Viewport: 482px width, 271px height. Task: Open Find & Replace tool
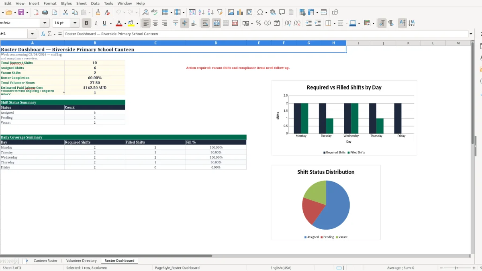[x=145, y=12]
